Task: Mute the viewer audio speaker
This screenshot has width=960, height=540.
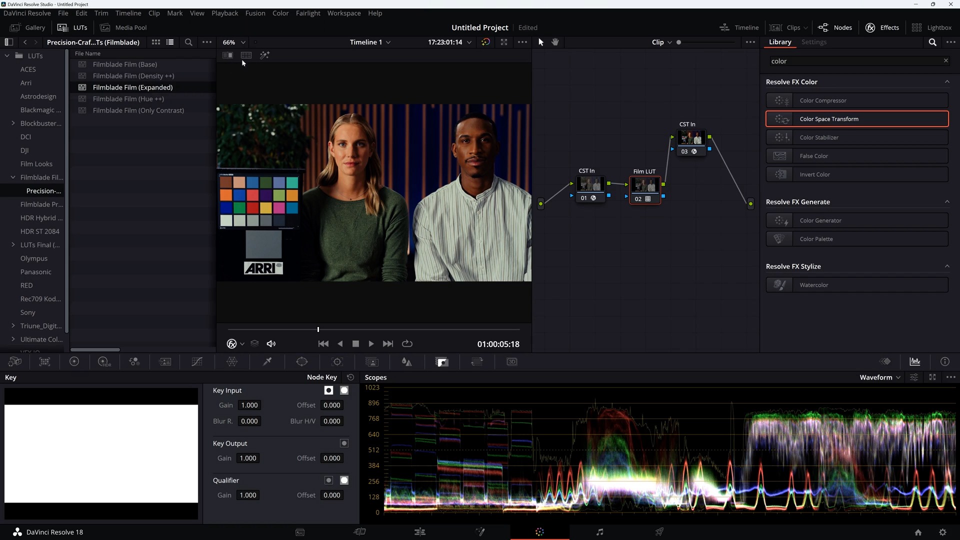Action: (271, 344)
